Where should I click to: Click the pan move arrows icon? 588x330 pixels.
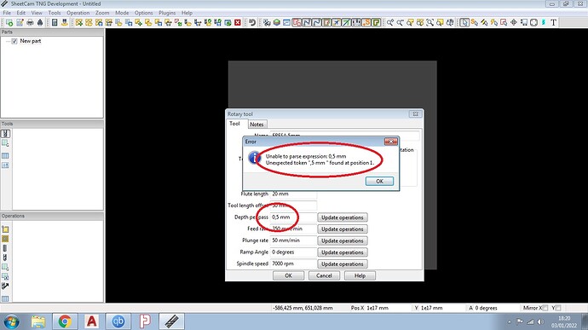tap(514, 22)
